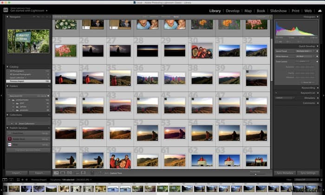Viewport: 325px width, 195px height.
Task: Click the Navigator preview image
Action: pyautogui.click(x=28, y=41)
